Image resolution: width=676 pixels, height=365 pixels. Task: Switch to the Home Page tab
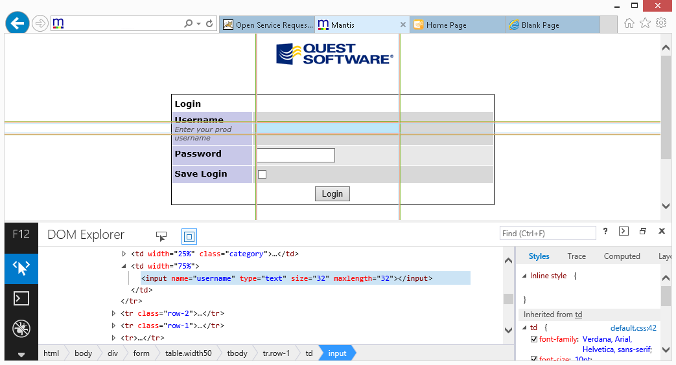click(x=458, y=25)
